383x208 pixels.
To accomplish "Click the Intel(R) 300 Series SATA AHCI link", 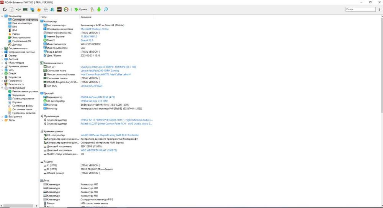I will click(x=110, y=135).
